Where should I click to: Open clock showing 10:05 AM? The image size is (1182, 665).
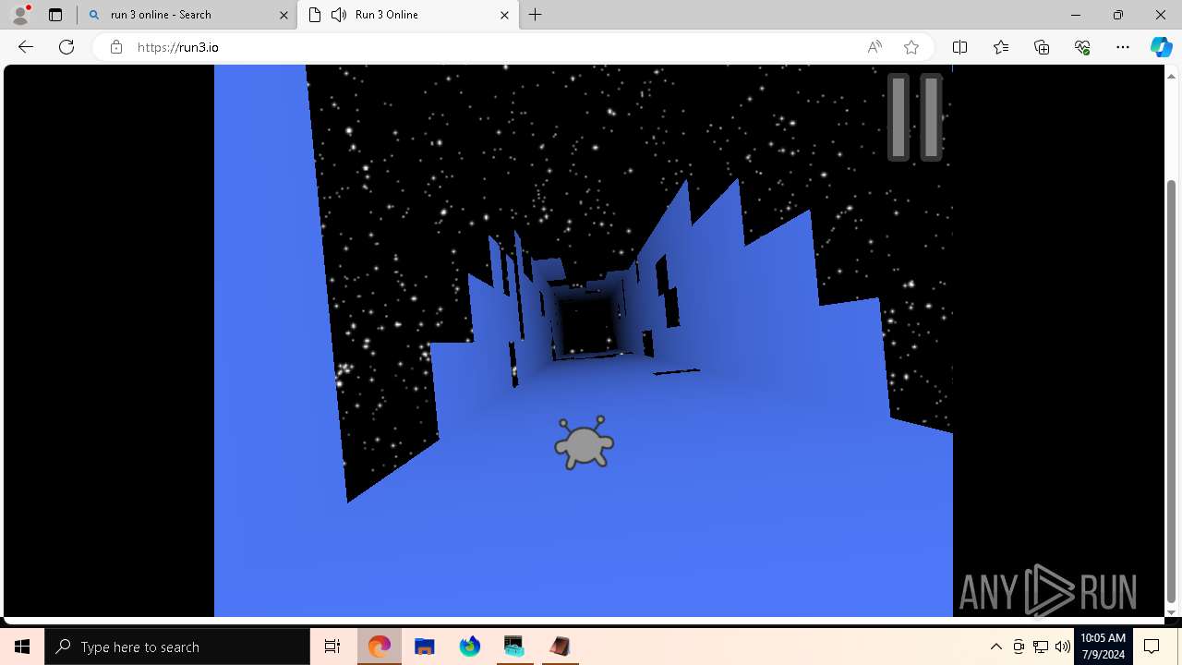pos(1103,647)
